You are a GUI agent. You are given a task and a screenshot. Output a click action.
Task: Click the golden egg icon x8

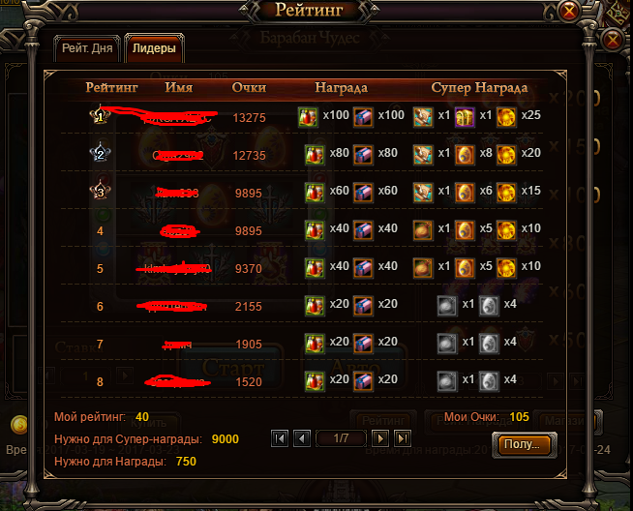pos(465,155)
